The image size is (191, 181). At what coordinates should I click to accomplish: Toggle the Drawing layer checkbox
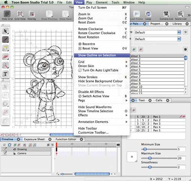pyautogui.click(x=5, y=149)
